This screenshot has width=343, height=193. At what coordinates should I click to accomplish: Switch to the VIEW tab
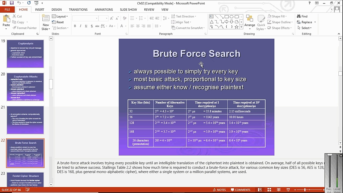click(165, 10)
